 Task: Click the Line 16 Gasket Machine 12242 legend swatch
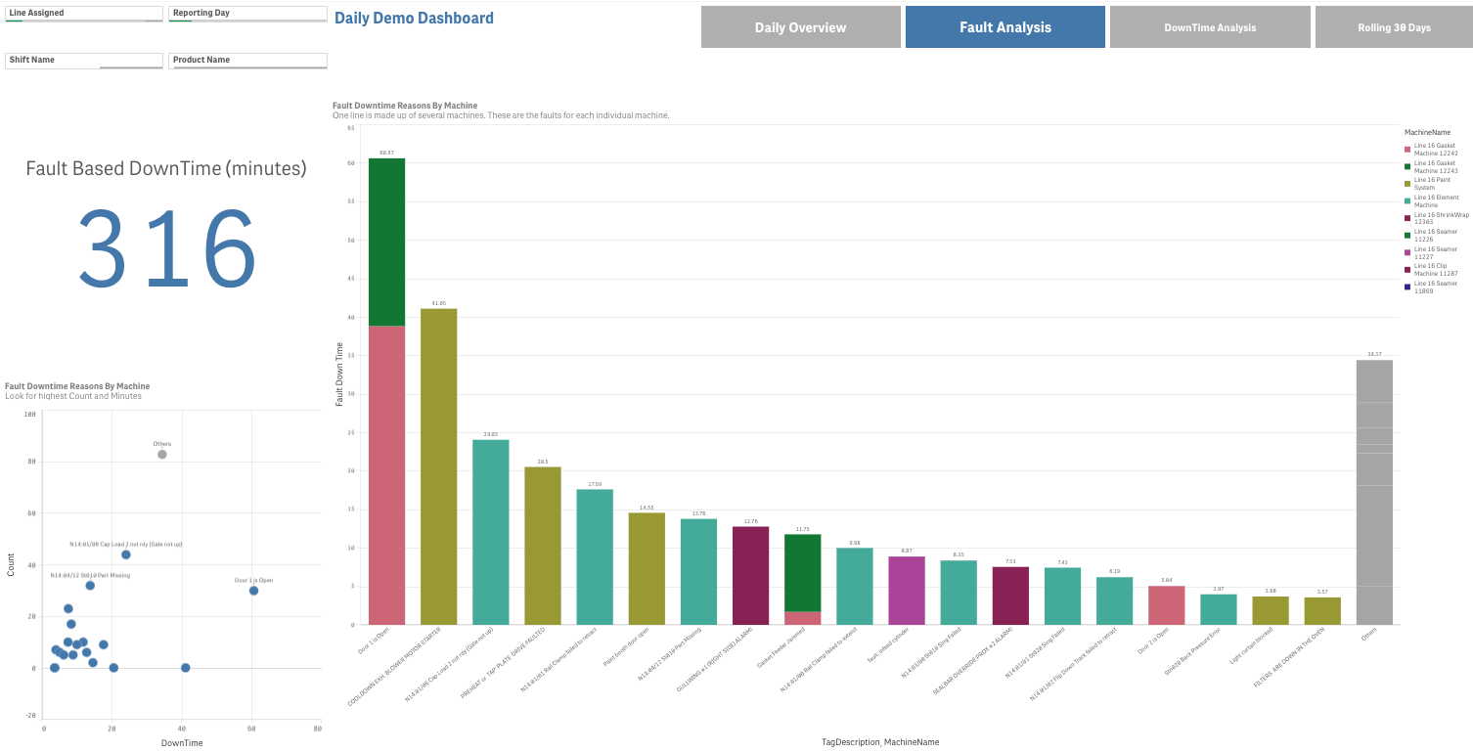(1407, 149)
